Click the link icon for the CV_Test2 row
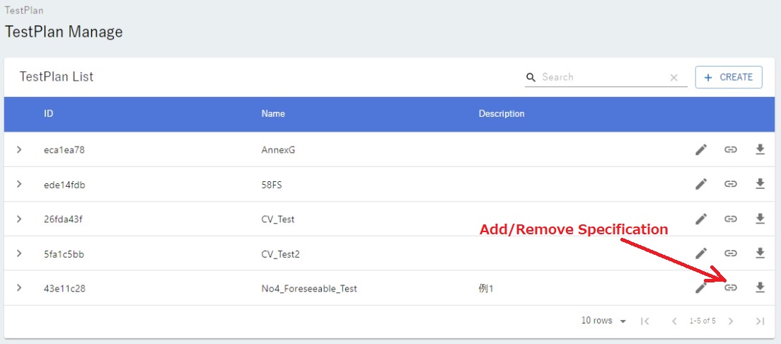This screenshot has width=781, height=344. point(731,253)
